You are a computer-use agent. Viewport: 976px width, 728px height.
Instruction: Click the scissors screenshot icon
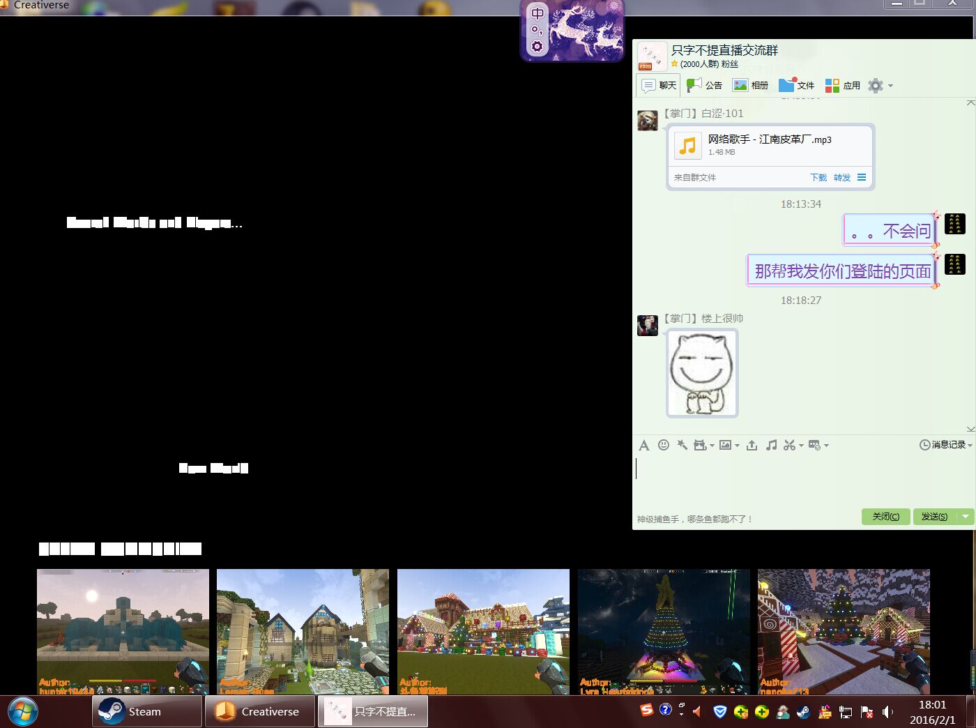pos(789,445)
